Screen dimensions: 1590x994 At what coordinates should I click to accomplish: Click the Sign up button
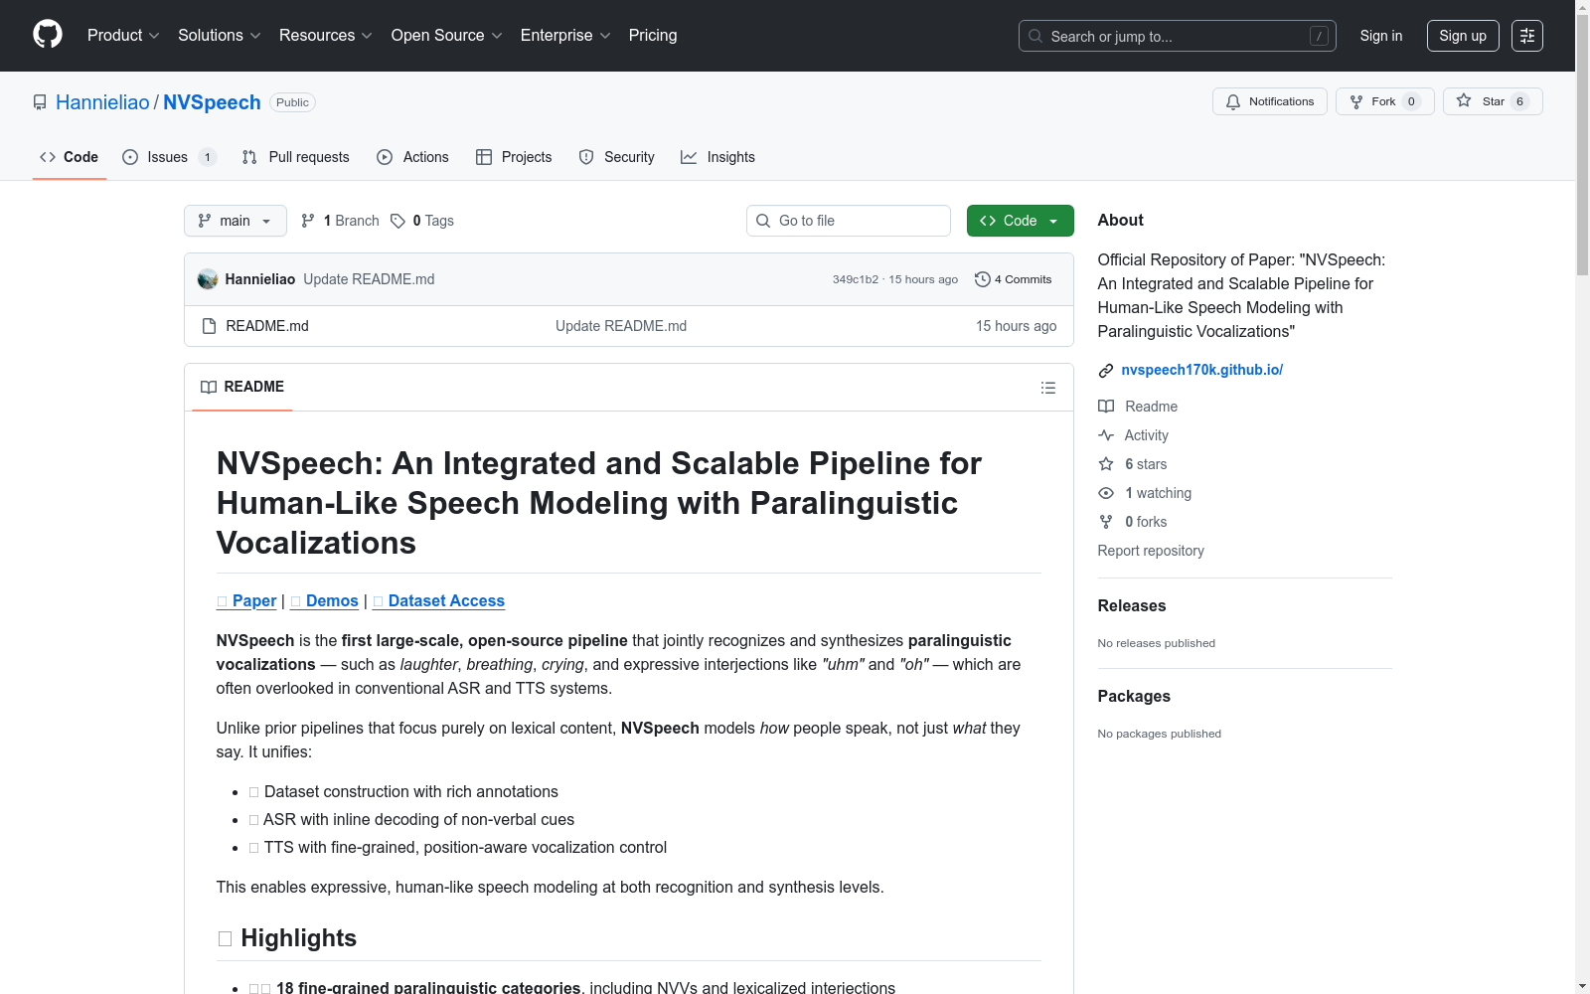[1463, 36]
